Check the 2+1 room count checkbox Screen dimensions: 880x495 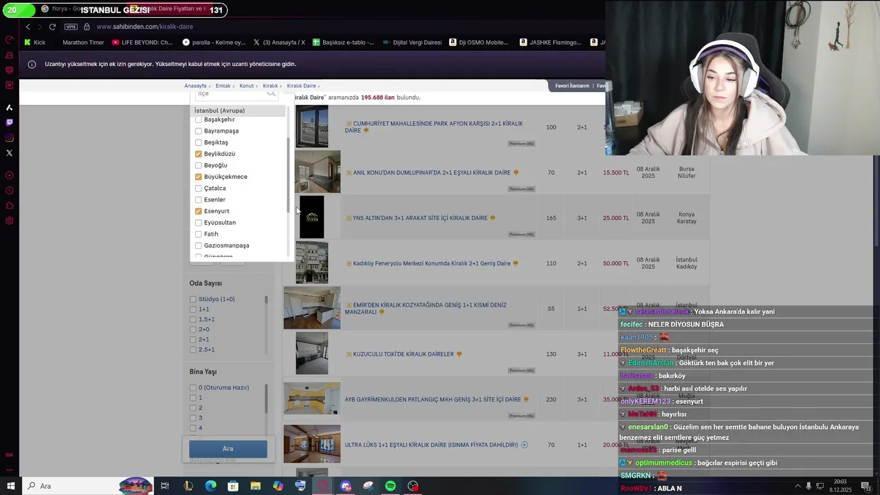193,340
